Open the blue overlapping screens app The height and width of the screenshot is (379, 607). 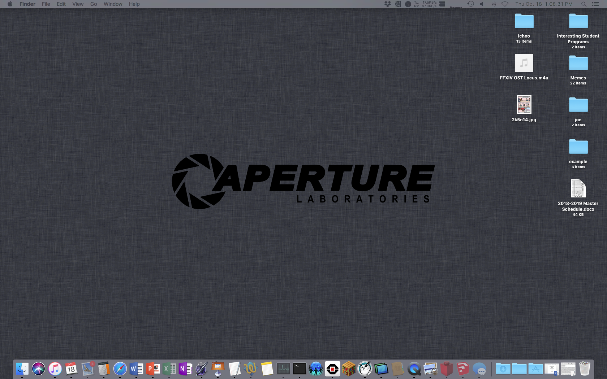coord(381,369)
